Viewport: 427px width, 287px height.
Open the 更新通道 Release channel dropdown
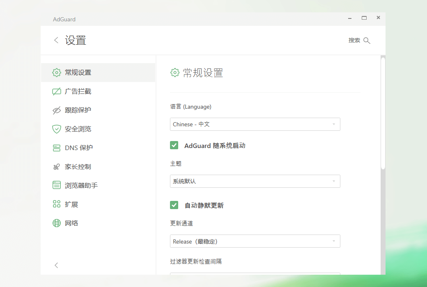[x=255, y=241]
